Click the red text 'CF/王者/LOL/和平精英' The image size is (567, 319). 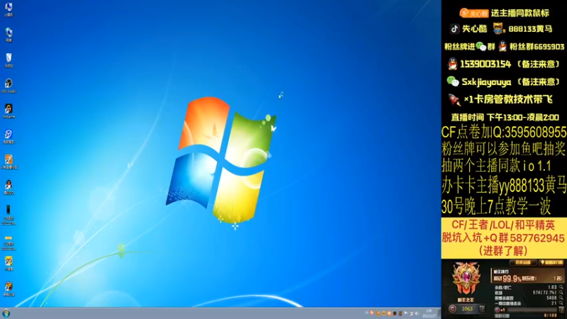point(503,225)
